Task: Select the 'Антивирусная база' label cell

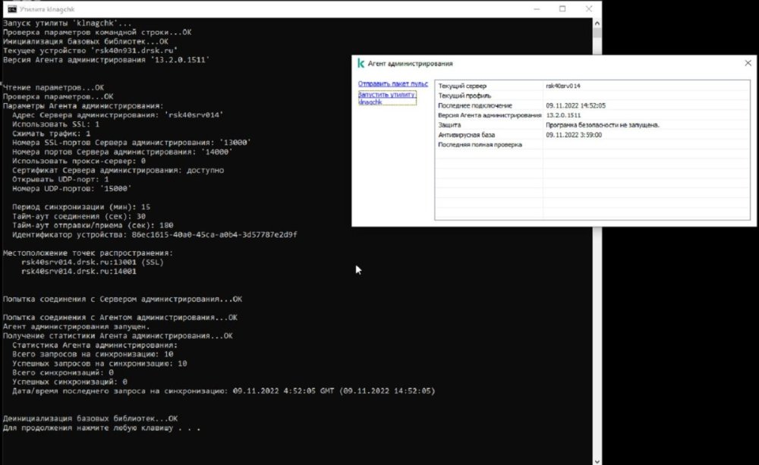Action: tap(489, 134)
